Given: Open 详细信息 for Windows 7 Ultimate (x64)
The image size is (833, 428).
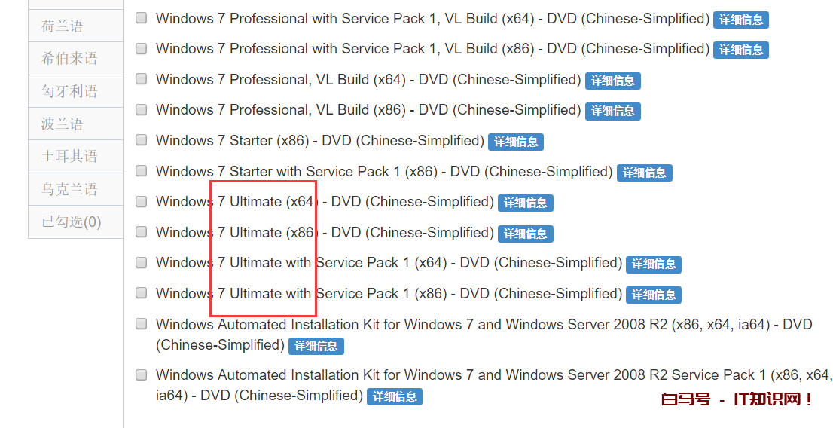Looking at the screenshot, I should coord(526,203).
